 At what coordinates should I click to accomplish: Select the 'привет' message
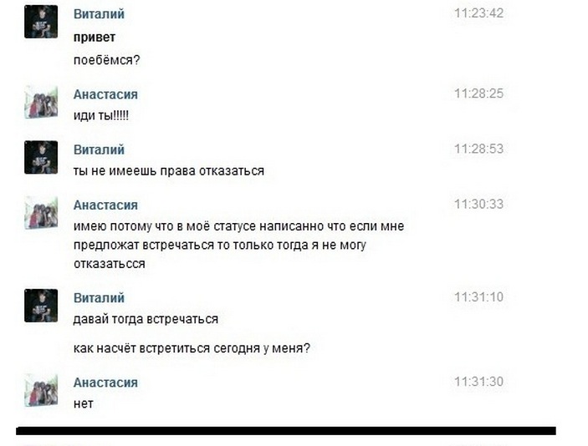pyautogui.click(x=95, y=38)
